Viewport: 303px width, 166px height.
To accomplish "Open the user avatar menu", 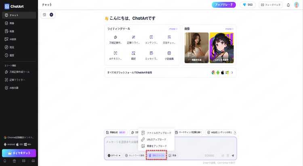I will (297, 5).
